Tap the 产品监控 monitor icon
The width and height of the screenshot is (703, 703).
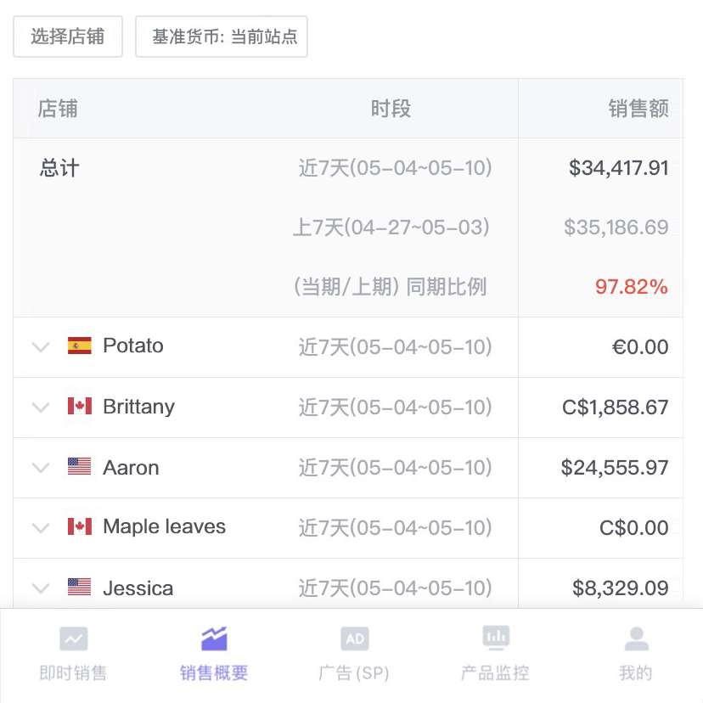point(496,637)
